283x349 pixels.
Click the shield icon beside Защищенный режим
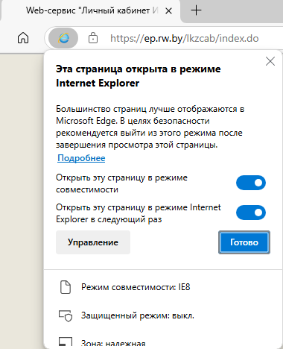(x=66, y=315)
